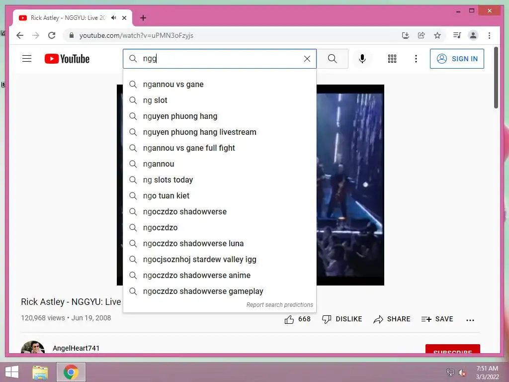Choose suggestion 'ngannou vs gane full fight'
Viewport: 509px width, 382px height.
point(220,148)
